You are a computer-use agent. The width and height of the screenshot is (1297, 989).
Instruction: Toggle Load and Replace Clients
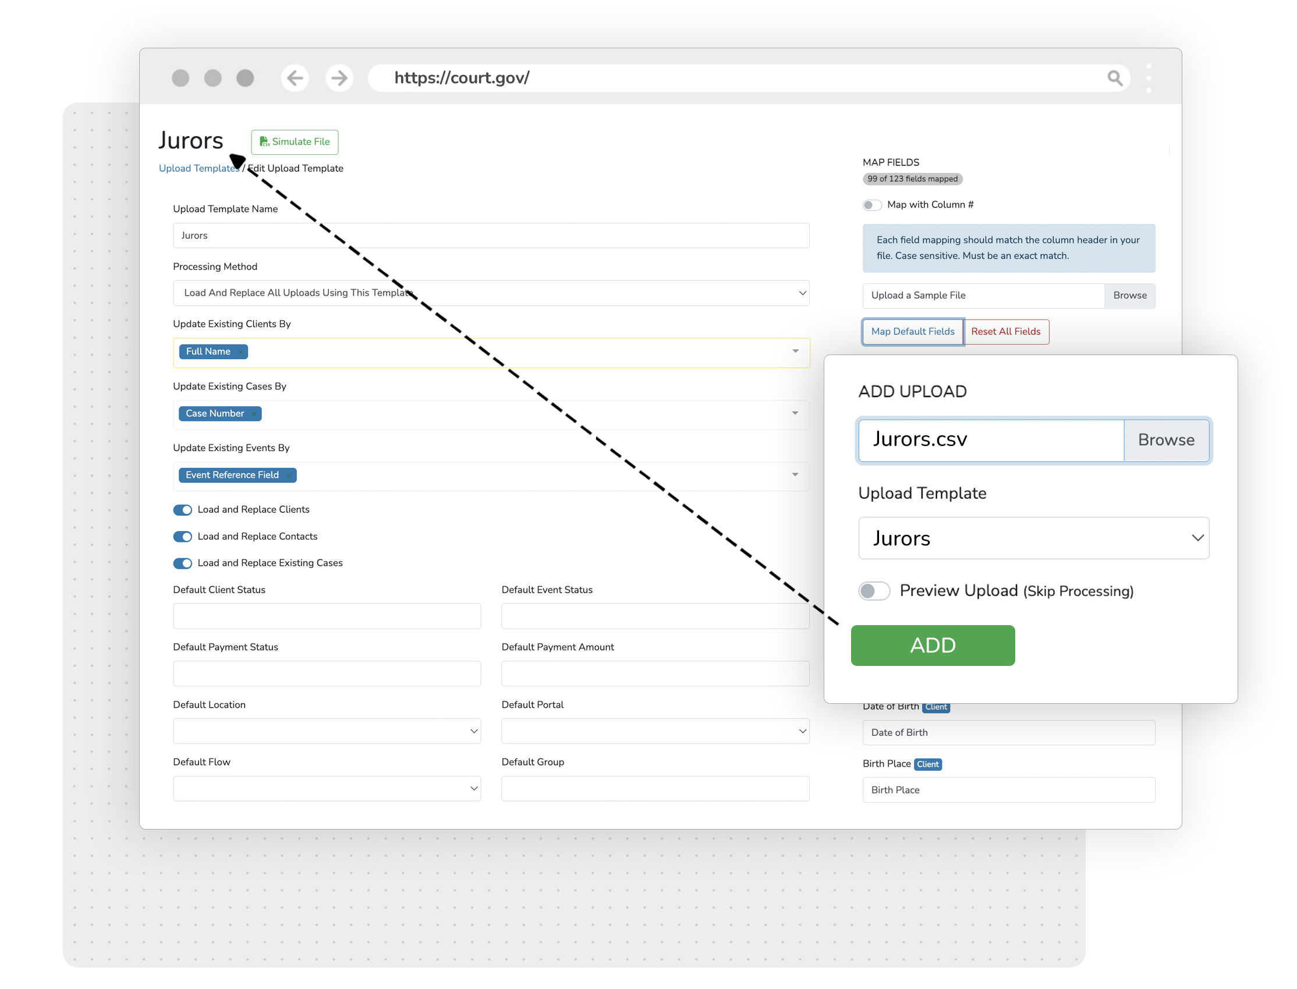[x=183, y=510]
